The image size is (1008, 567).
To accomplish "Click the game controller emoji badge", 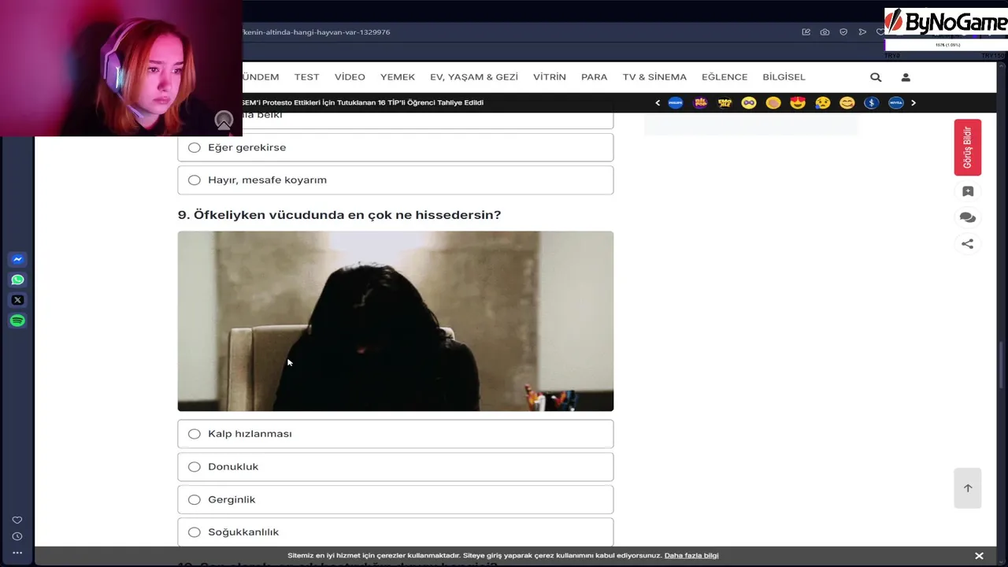I will [749, 102].
